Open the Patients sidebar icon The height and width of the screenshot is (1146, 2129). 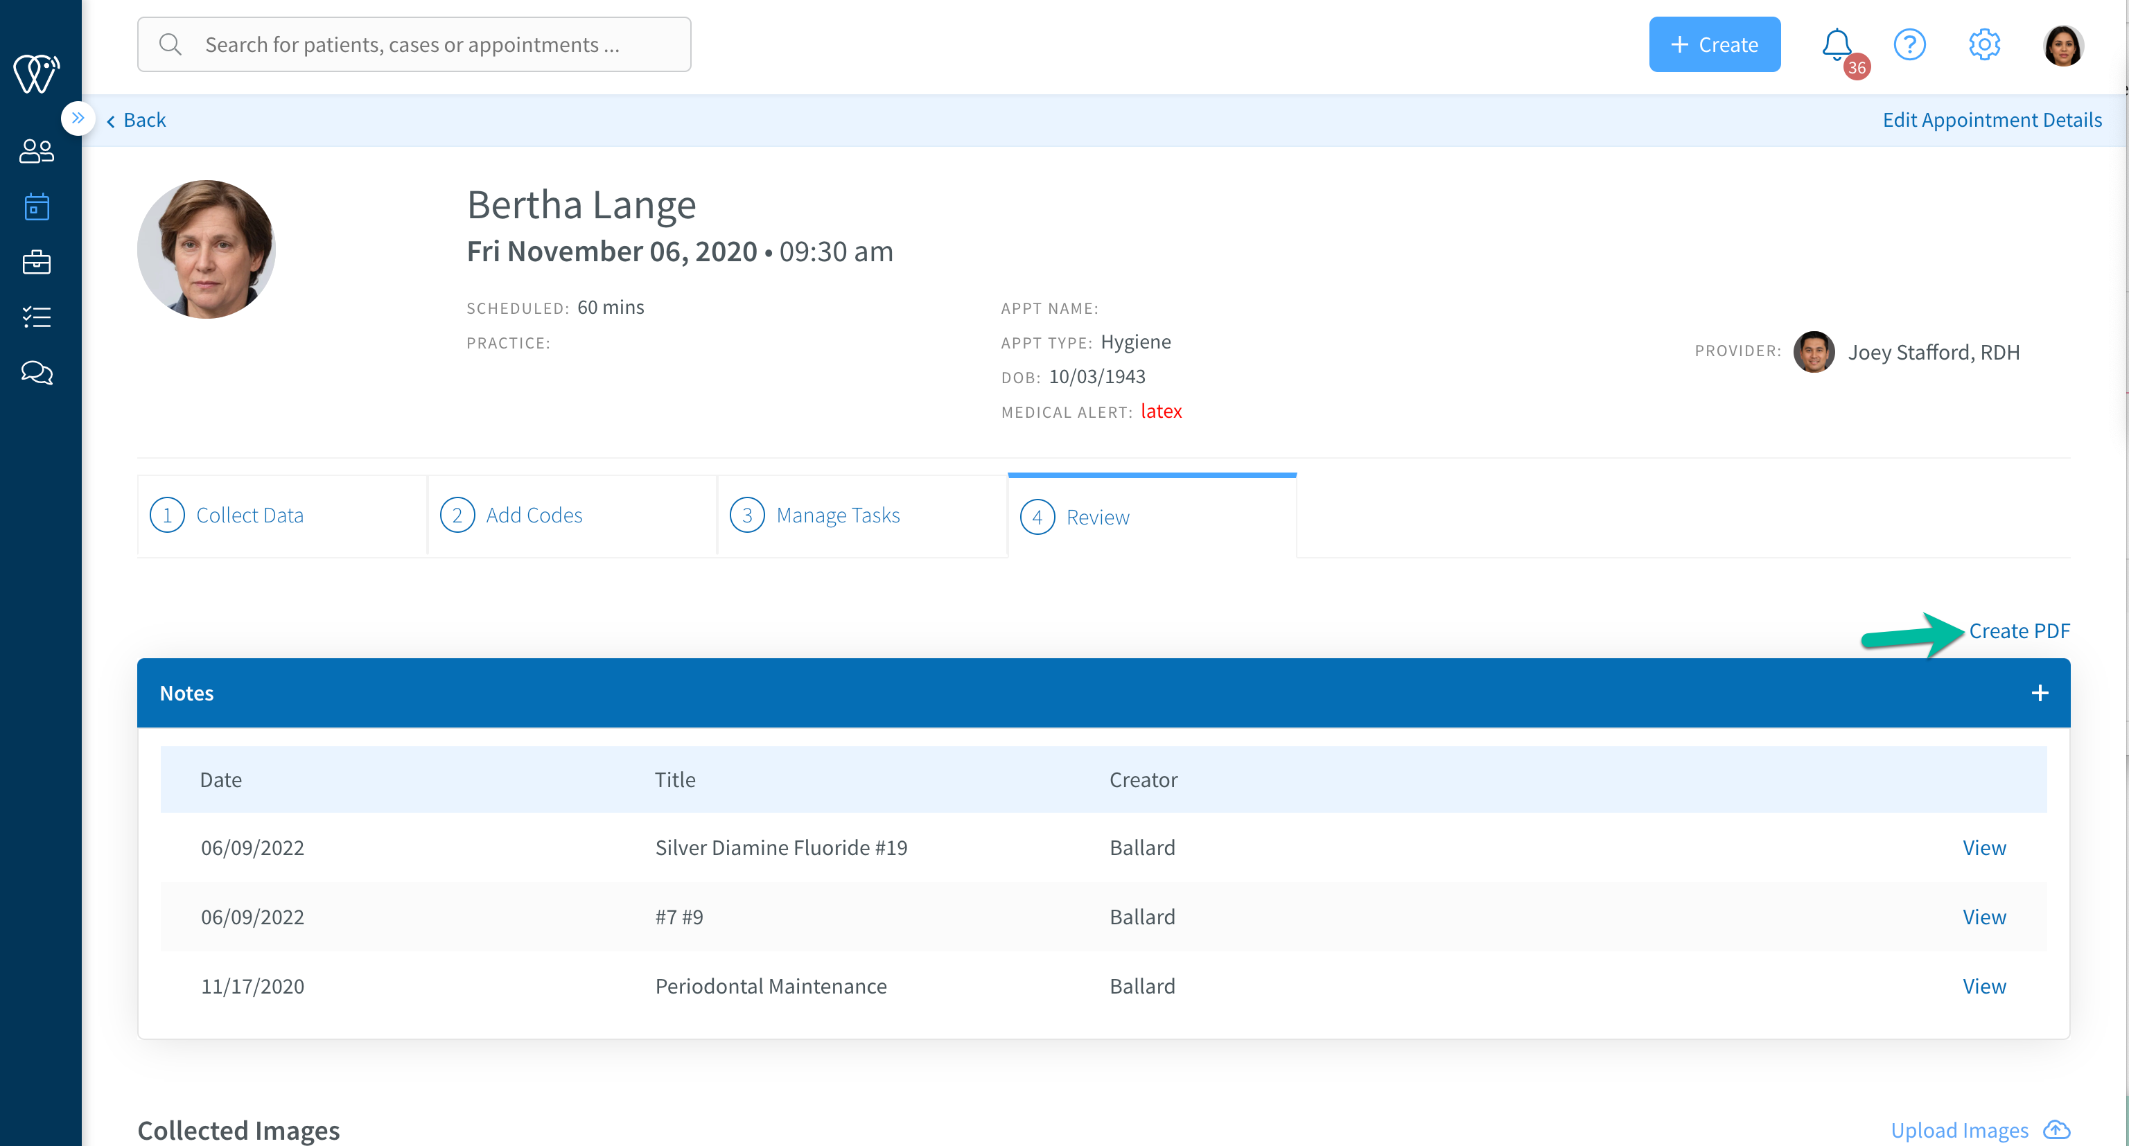tap(36, 151)
